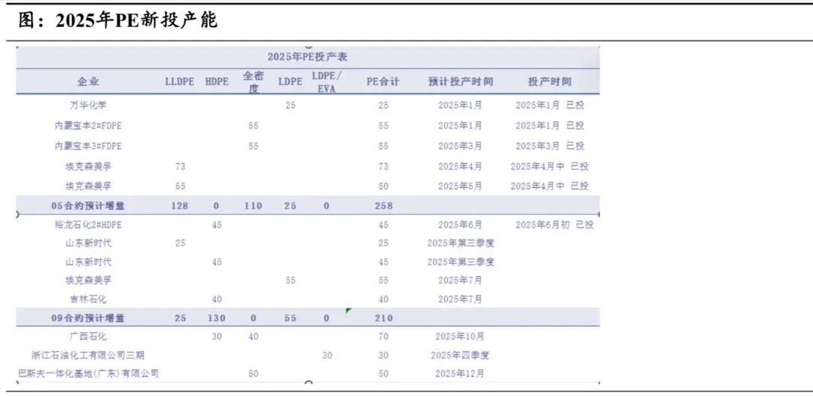
Task: Click the 40 全密度 value in 广西石化 row
Action: [x=253, y=337]
